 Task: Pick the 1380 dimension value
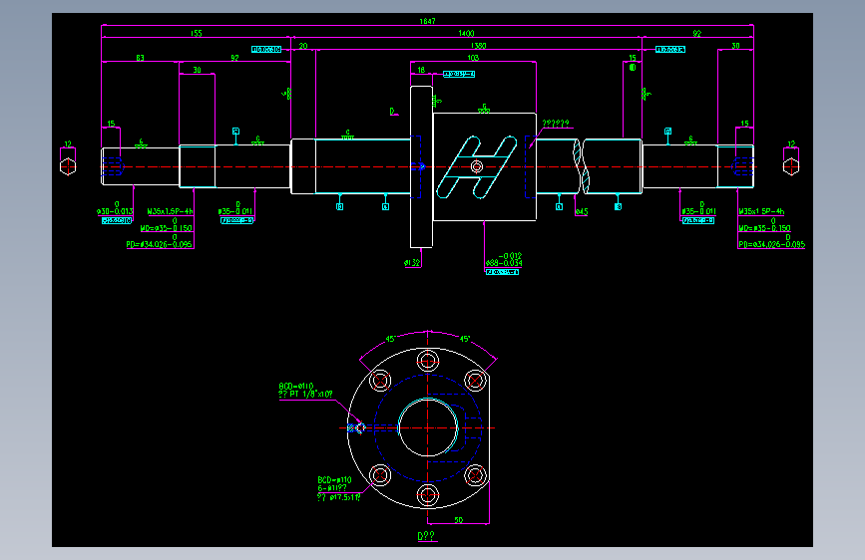(x=478, y=46)
